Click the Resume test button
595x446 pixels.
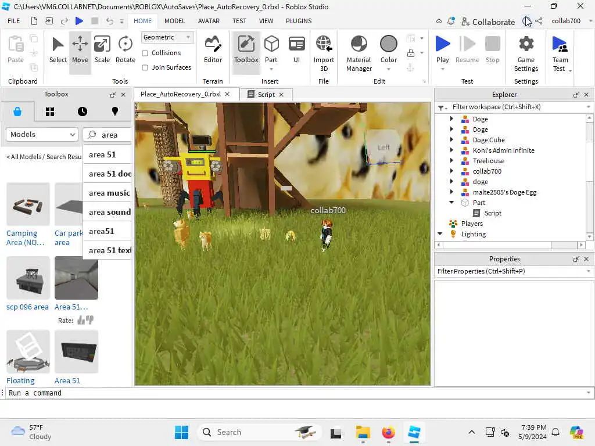pyautogui.click(x=467, y=50)
